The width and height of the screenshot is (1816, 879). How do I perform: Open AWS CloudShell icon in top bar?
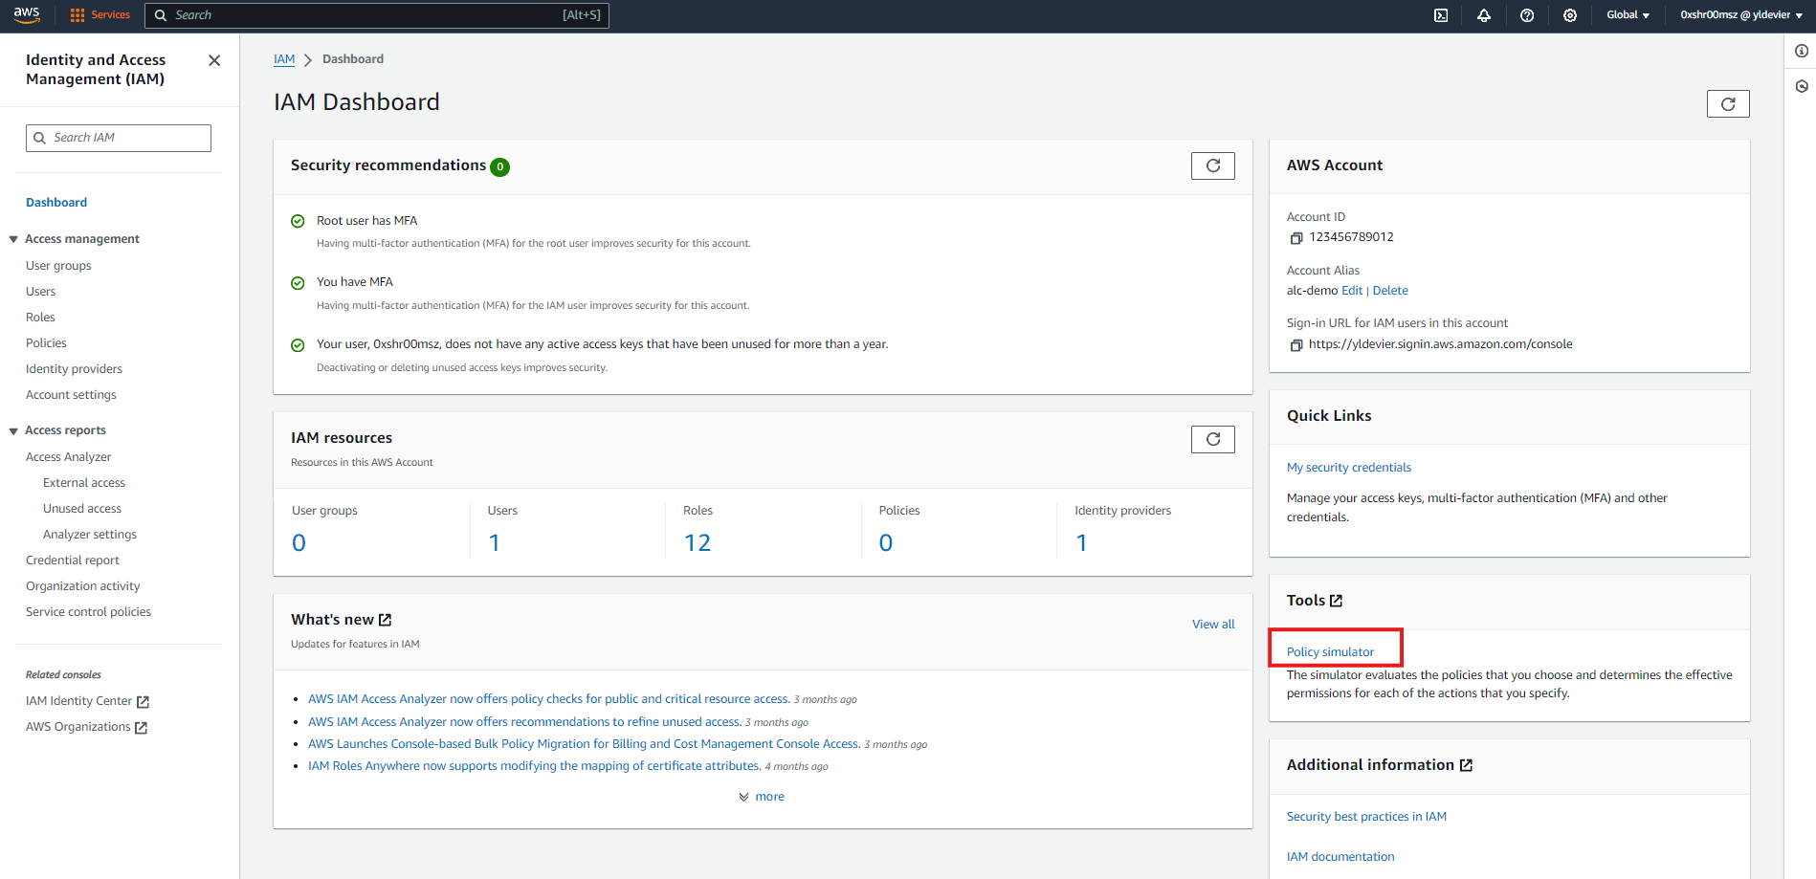click(1440, 15)
